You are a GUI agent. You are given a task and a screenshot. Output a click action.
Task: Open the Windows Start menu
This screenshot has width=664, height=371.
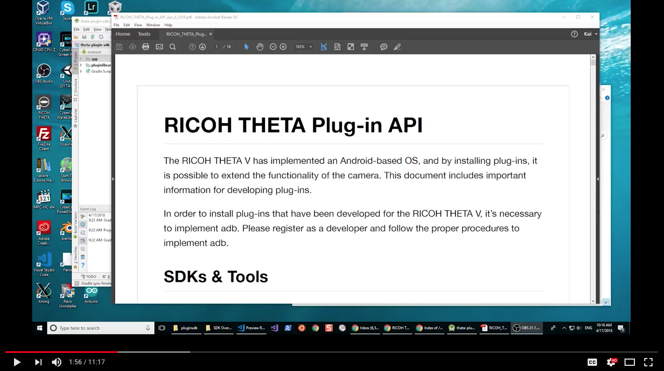tap(39, 328)
